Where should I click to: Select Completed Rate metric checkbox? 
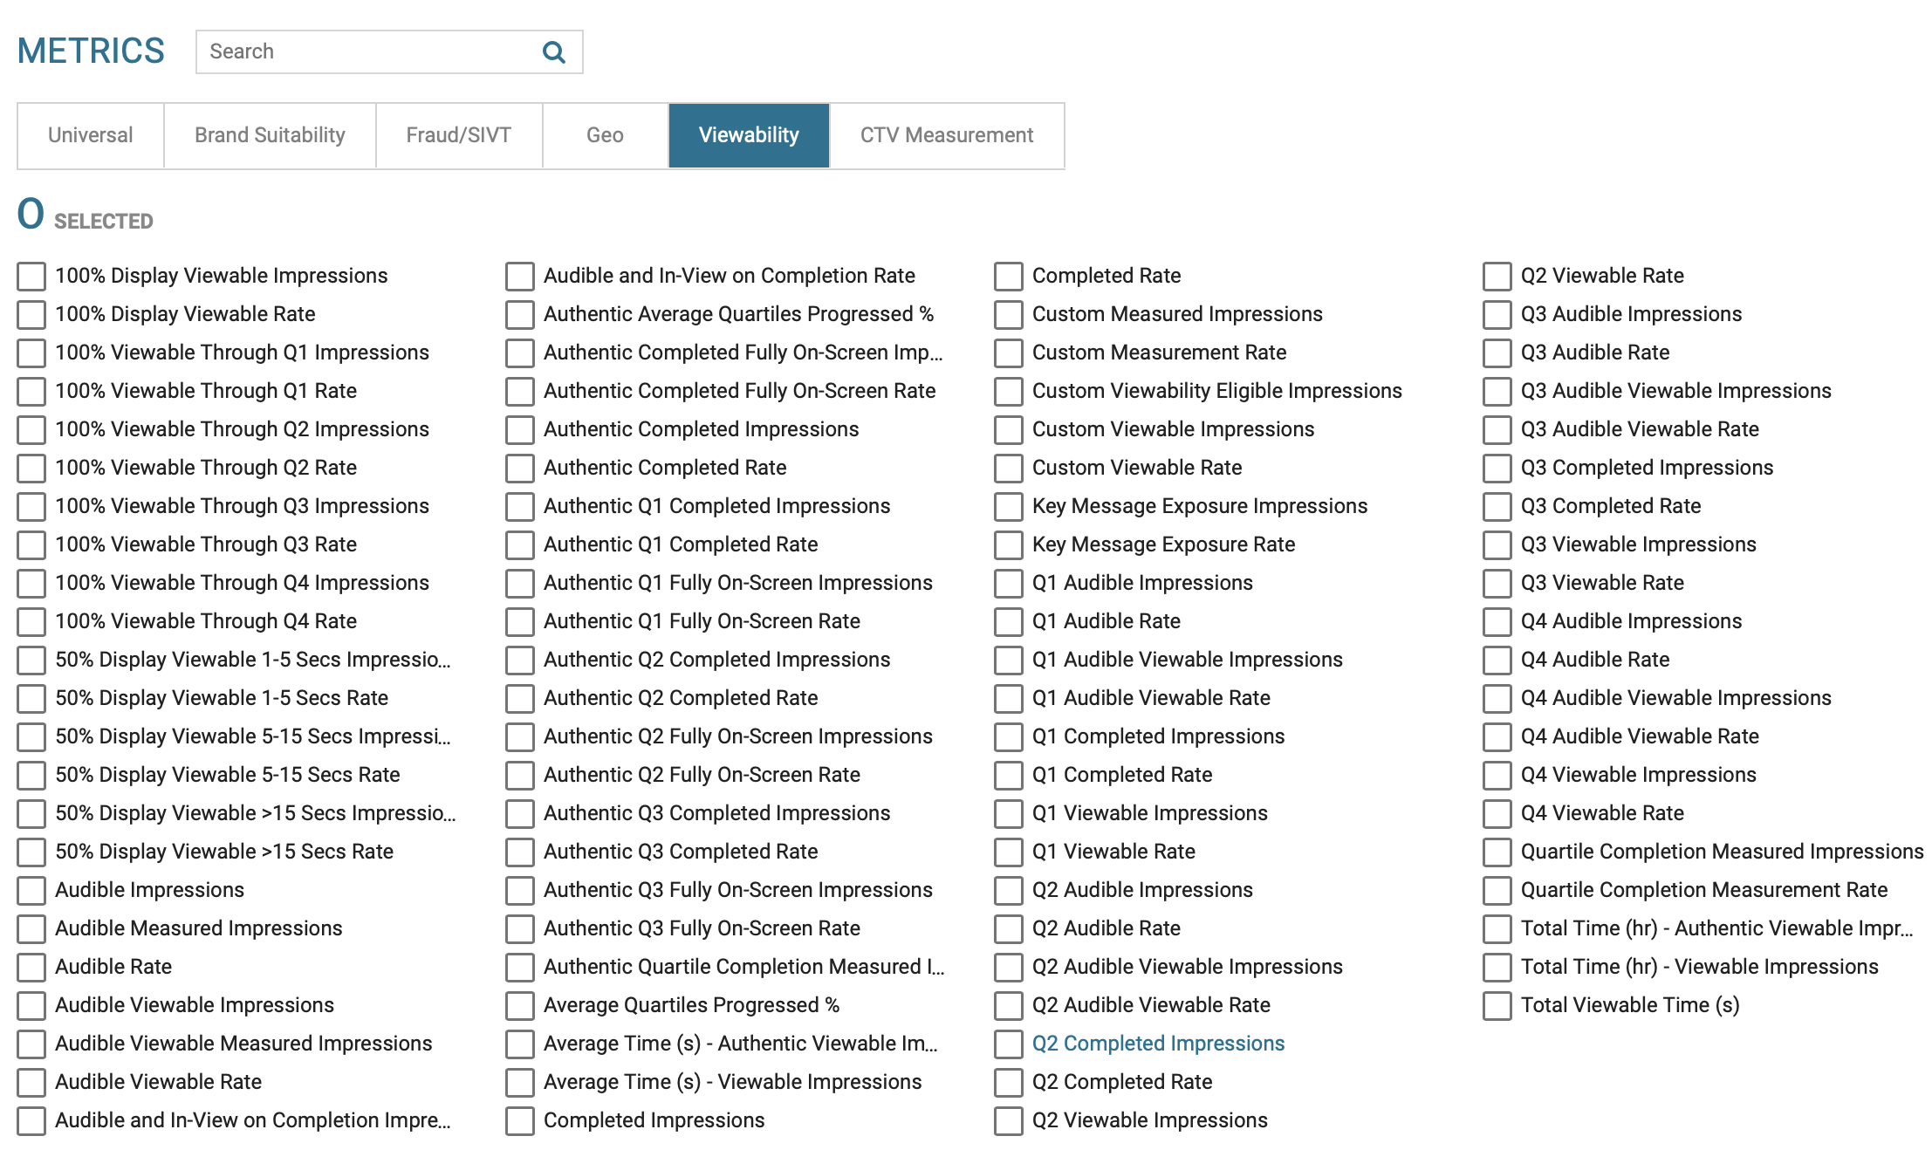tap(1009, 277)
